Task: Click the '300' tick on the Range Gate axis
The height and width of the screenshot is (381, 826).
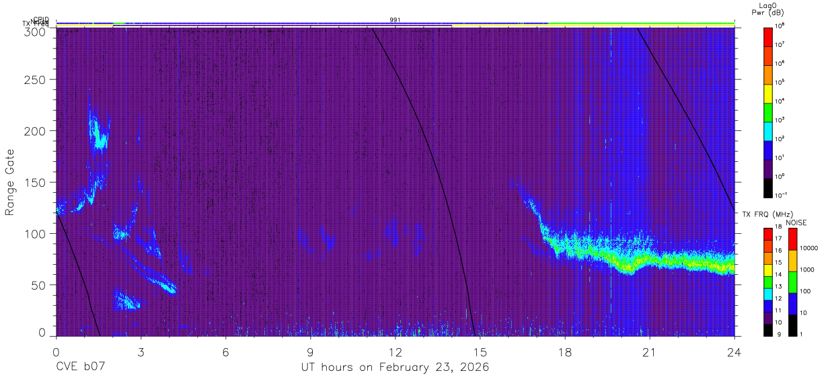Action: (x=36, y=31)
